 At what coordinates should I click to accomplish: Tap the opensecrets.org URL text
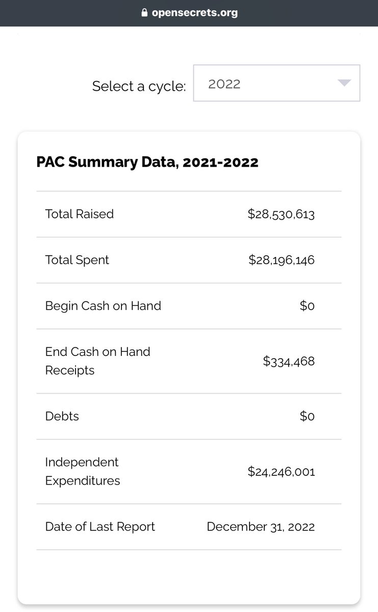coord(195,13)
